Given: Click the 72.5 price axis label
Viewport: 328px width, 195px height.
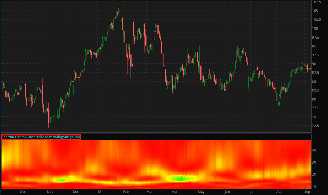Looking at the screenshot, I should point(316,126).
